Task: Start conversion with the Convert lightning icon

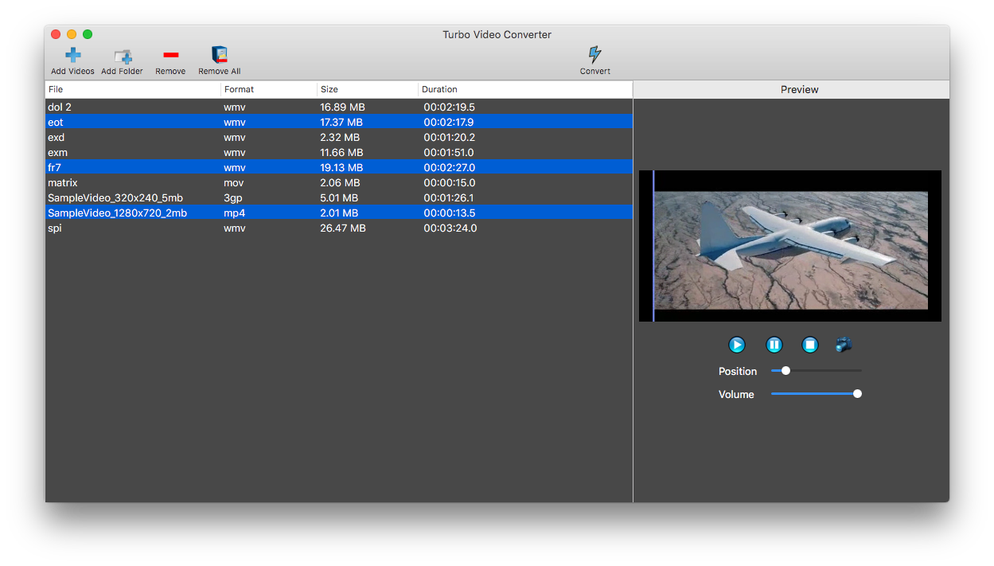Action: tap(594, 54)
